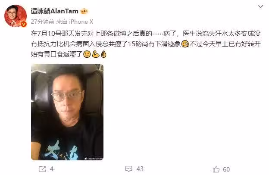This screenshot has width=269, height=175.
Task: Open the post options chevron menu
Action: (260, 7)
